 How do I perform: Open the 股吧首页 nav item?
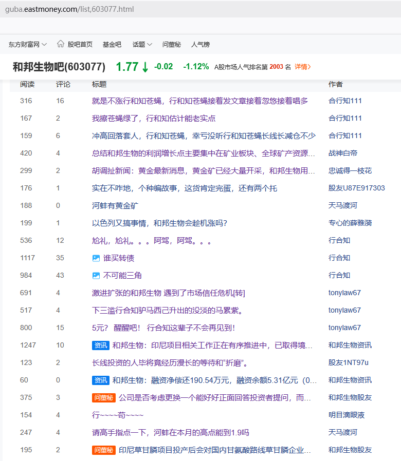tap(80, 44)
